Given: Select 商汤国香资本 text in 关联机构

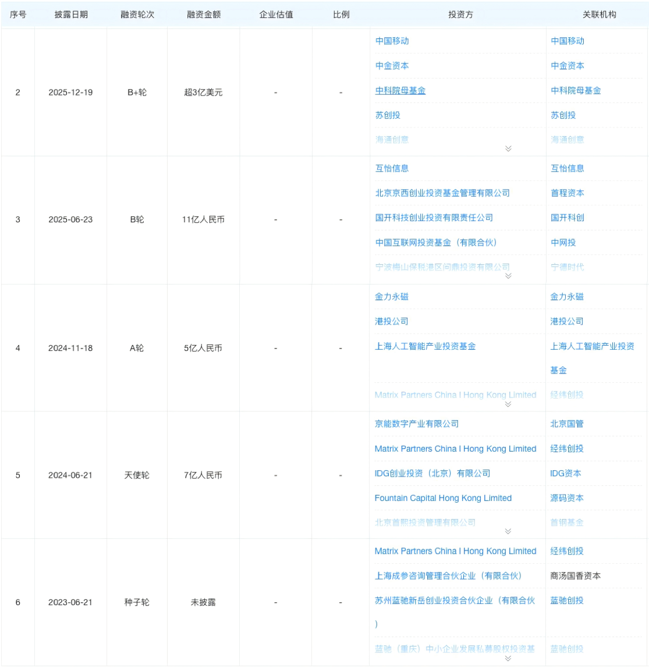Looking at the screenshot, I should pyautogui.click(x=576, y=575).
